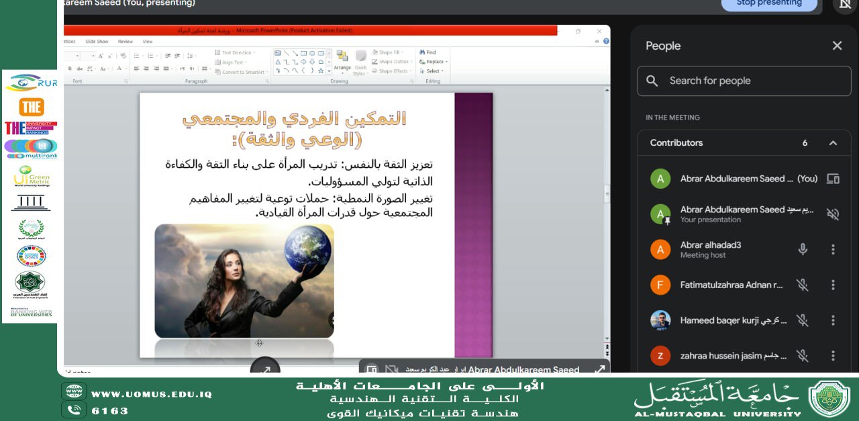Image resolution: width=859 pixels, height=421 pixels.
Task: Open more options for Hameed baqer kurji
Action: point(833,320)
